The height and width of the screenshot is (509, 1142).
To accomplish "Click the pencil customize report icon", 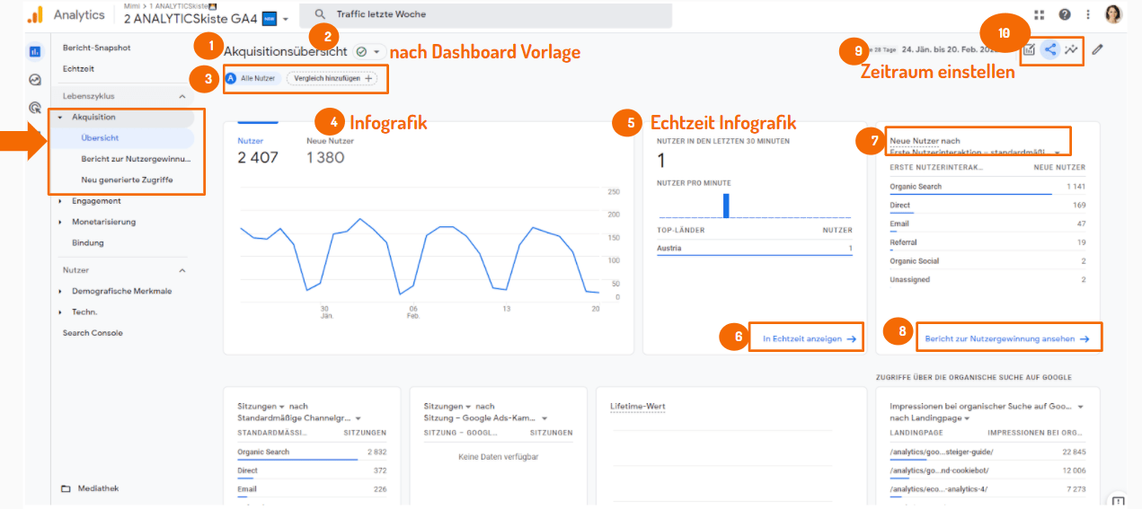I will click(x=1097, y=50).
